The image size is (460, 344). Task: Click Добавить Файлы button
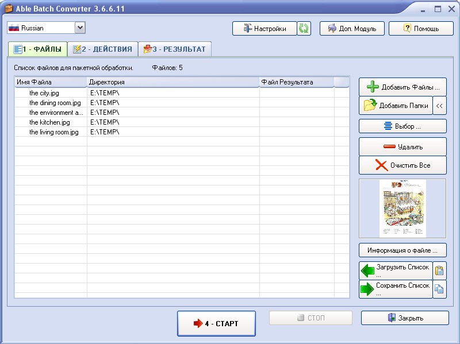[402, 87]
